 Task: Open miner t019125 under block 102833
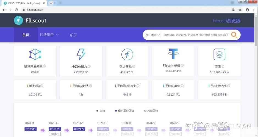pos(55,129)
